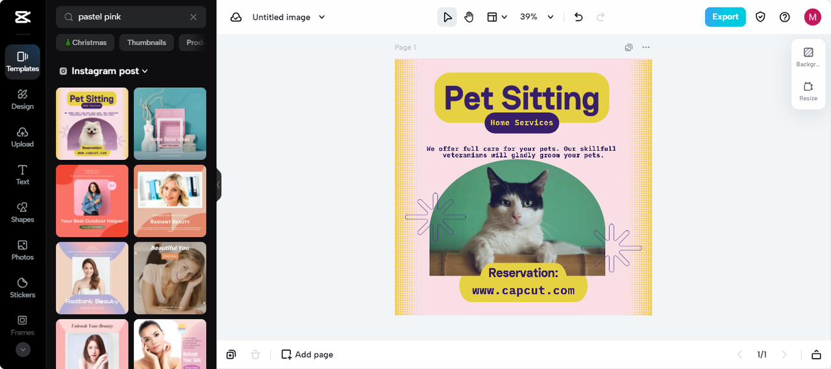Select the Christmas category chip
The width and height of the screenshot is (831, 369).
85,43
